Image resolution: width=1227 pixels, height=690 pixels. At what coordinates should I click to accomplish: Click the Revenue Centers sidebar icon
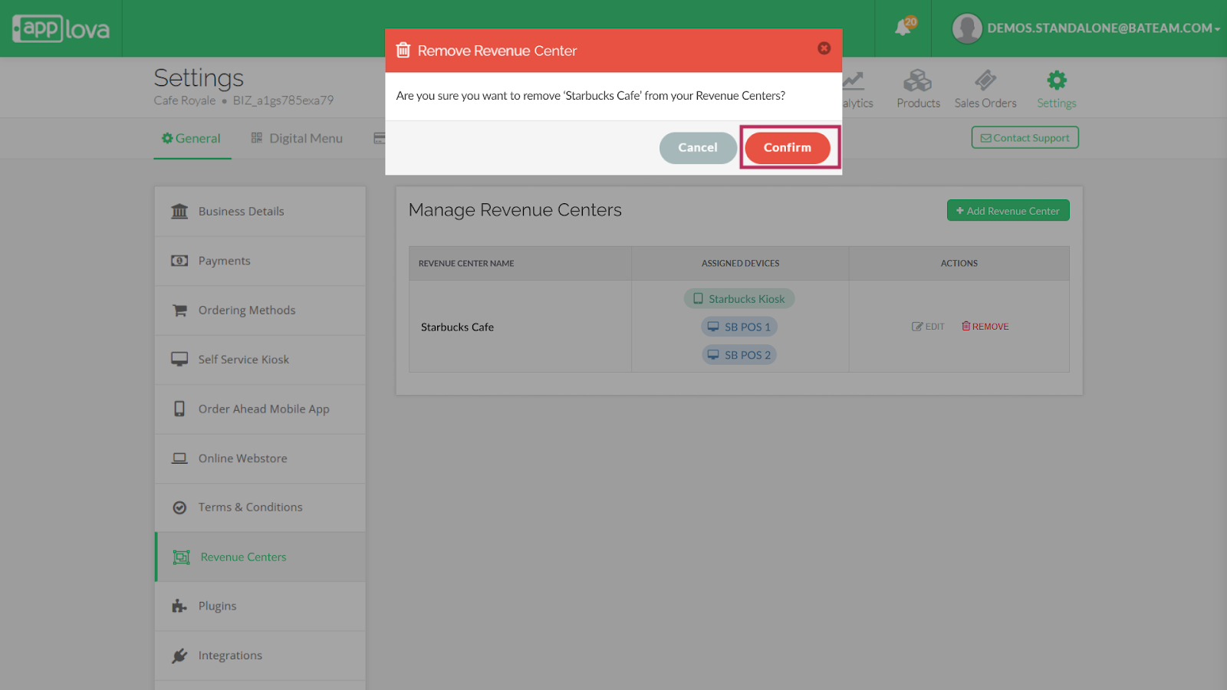click(x=181, y=557)
